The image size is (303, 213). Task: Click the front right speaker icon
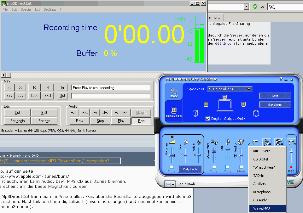pyautogui.click(x=243, y=104)
